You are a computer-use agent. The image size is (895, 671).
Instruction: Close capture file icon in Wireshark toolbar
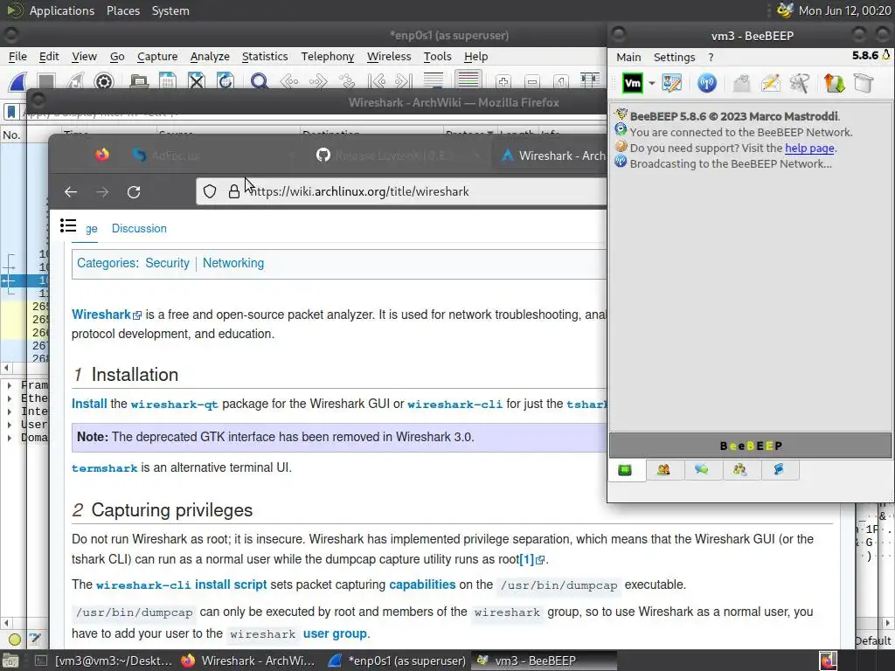pyautogui.click(x=197, y=81)
